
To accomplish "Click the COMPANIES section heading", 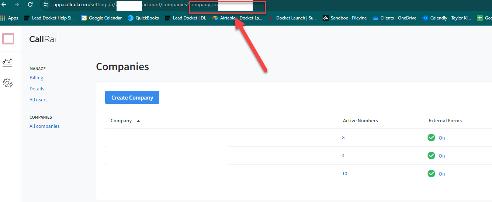I will 41,118.
